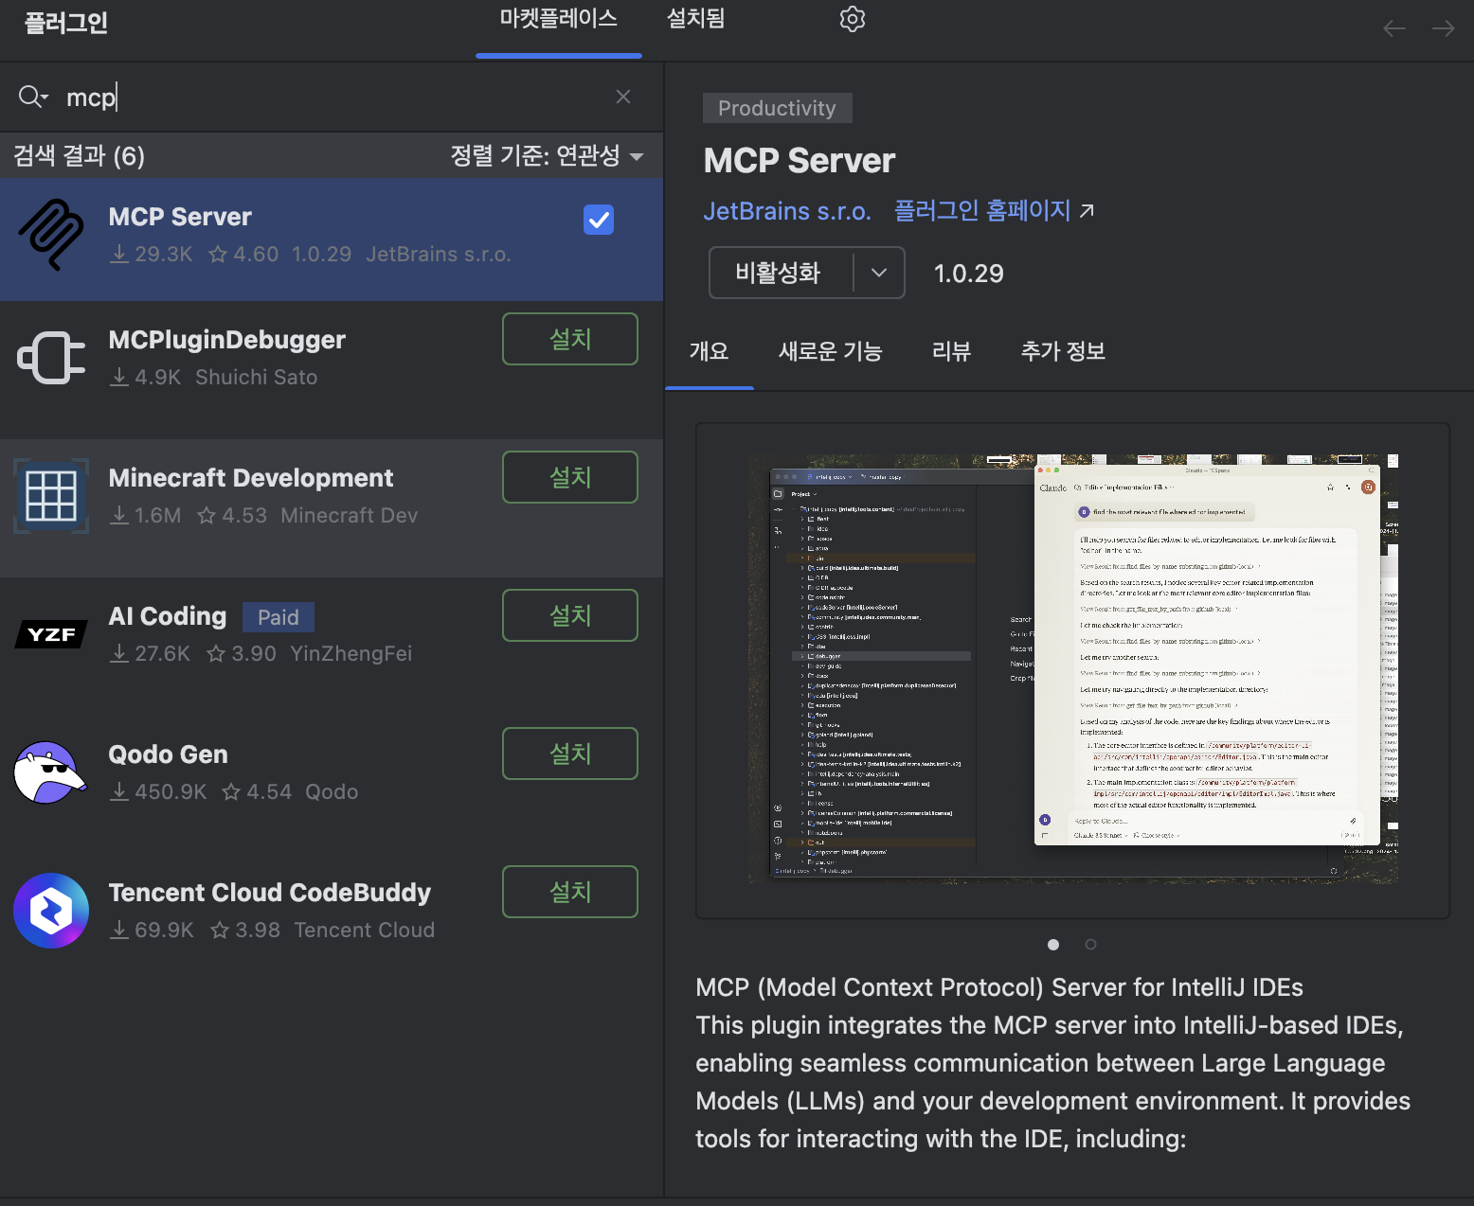Uncheck the MCP Server enabled checkbox
Screen dimensions: 1474x1206
point(598,220)
